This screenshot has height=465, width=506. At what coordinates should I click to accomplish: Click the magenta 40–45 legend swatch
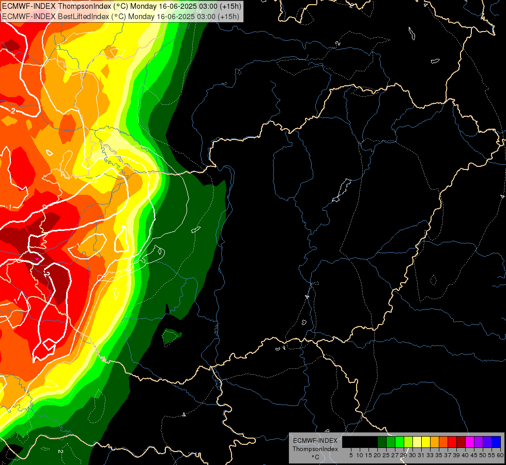(470, 442)
